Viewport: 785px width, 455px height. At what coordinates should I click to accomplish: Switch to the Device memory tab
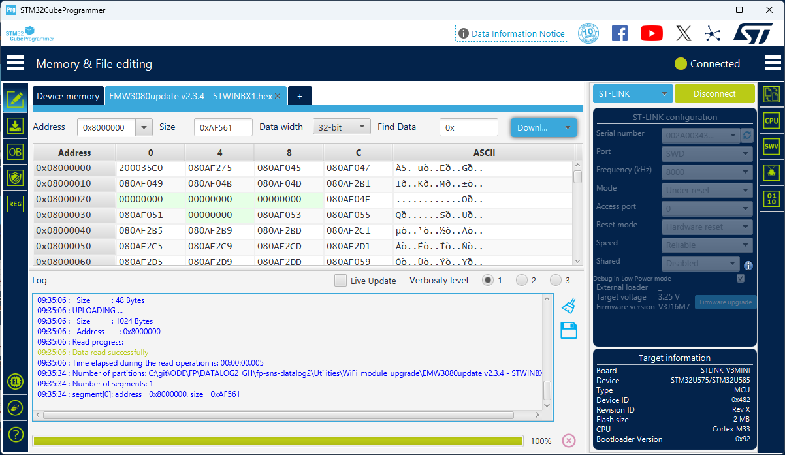pyautogui.click(x=68, y=96)
